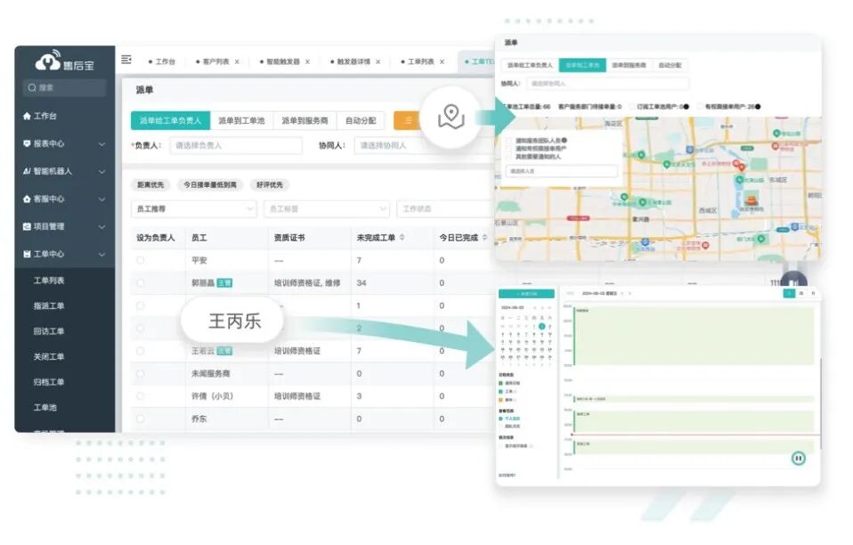Go to previous day arrow beside calendar date
Viewport: 853px width, 545px height.
coord(622,294)
